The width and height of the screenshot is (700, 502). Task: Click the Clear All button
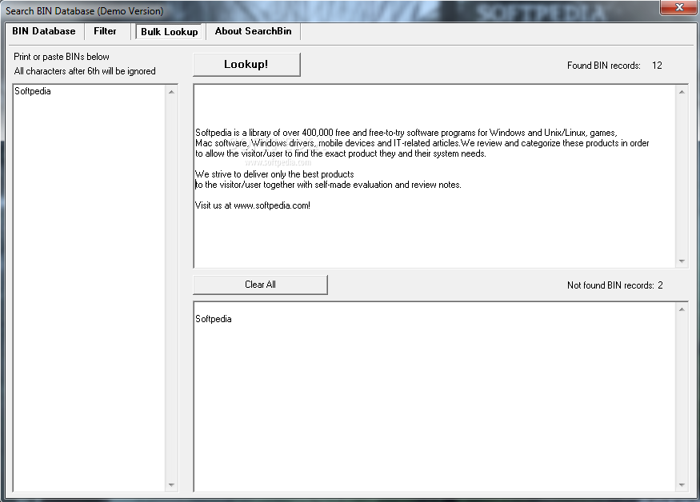tap(260, 285)
